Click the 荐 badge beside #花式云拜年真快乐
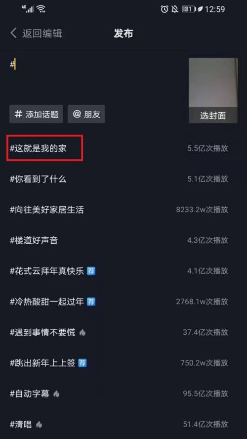Screen dimensions: 247x439 [x=91, y=271]
